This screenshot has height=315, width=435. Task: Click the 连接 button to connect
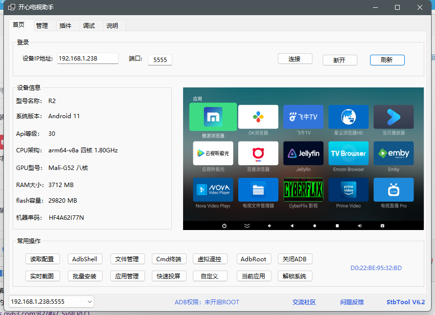tap(295, 58)
